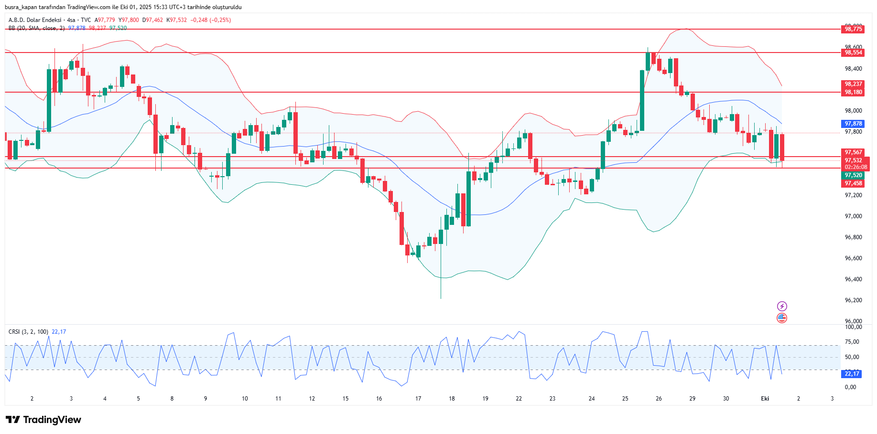Viewport: 877px width, 434px height.
Task: Click the 98,180 horizontal line price tag
Action: click(853, 92)
